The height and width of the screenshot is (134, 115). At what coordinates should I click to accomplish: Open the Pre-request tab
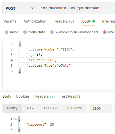point(108,21)
